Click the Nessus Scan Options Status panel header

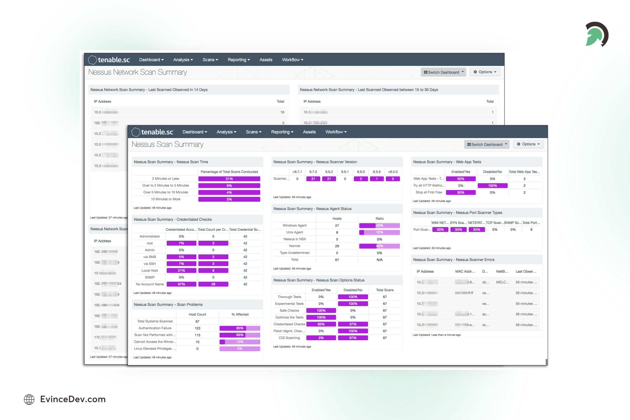337,280
